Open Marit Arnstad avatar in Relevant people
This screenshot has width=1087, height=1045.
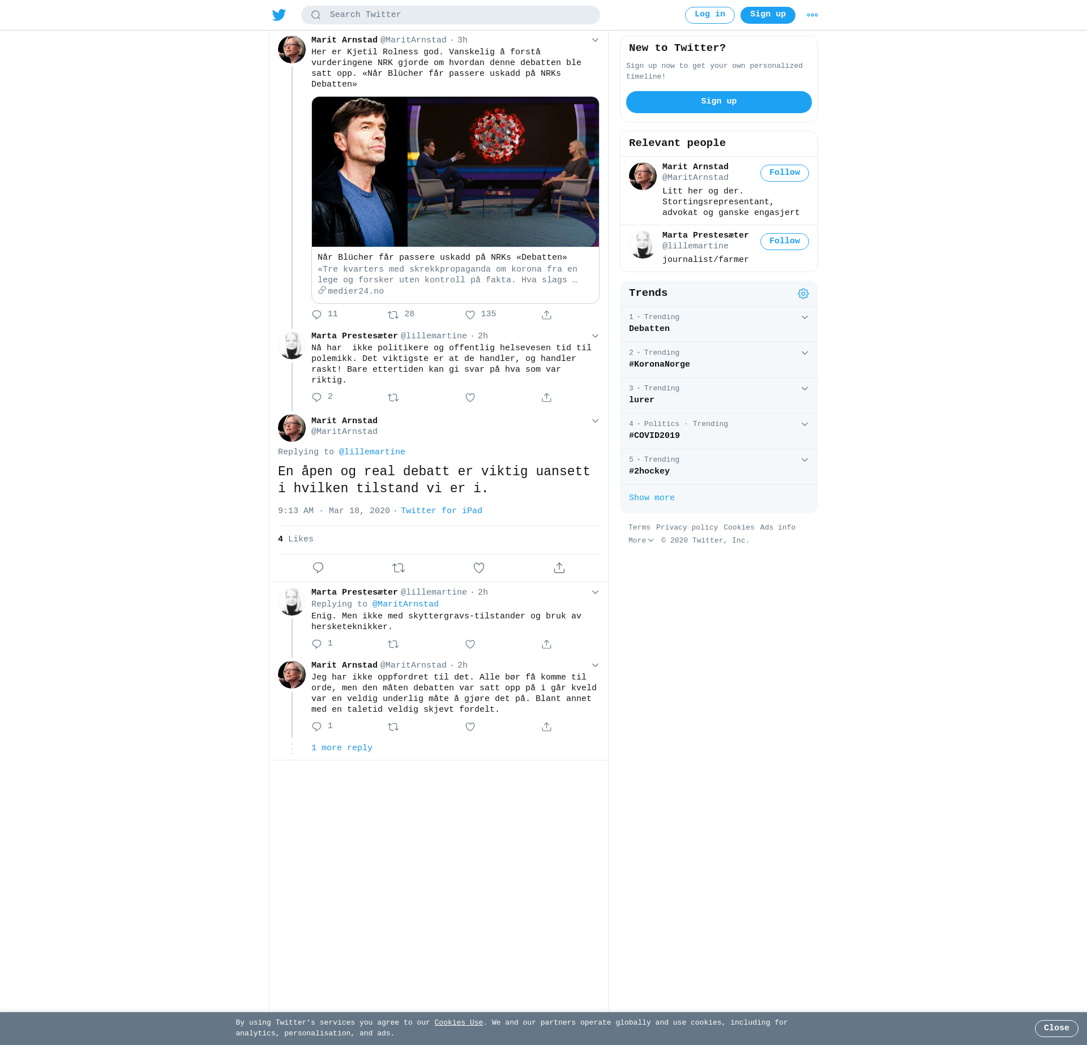pyautogui.click(x=643, y=177)
